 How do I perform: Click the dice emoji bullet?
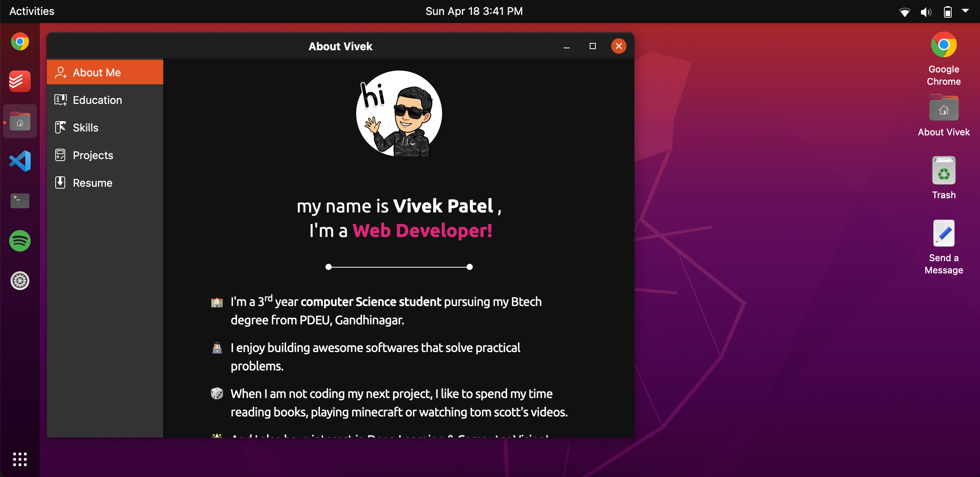tap(217, 393)
